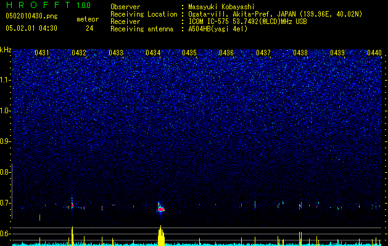Click the HROFFT 1.0.0 title text
Screen dimensions: 388x246
[x=48, y=5]
